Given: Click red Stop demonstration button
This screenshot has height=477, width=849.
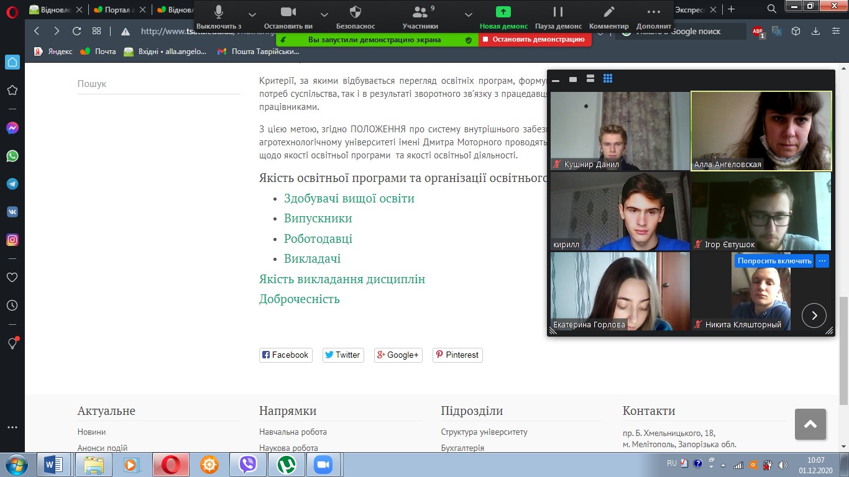Looking at the screenshot, I should (x=534, y=39).
